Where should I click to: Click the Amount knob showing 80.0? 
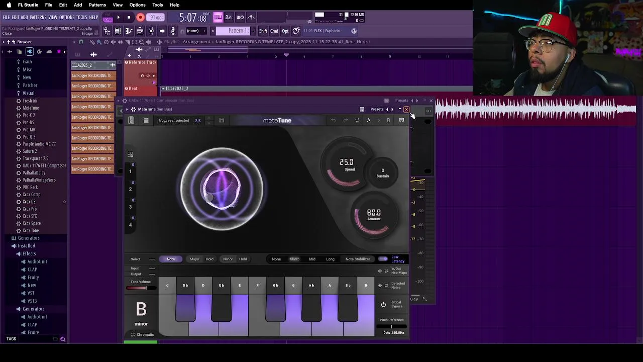tap(374, 215)
